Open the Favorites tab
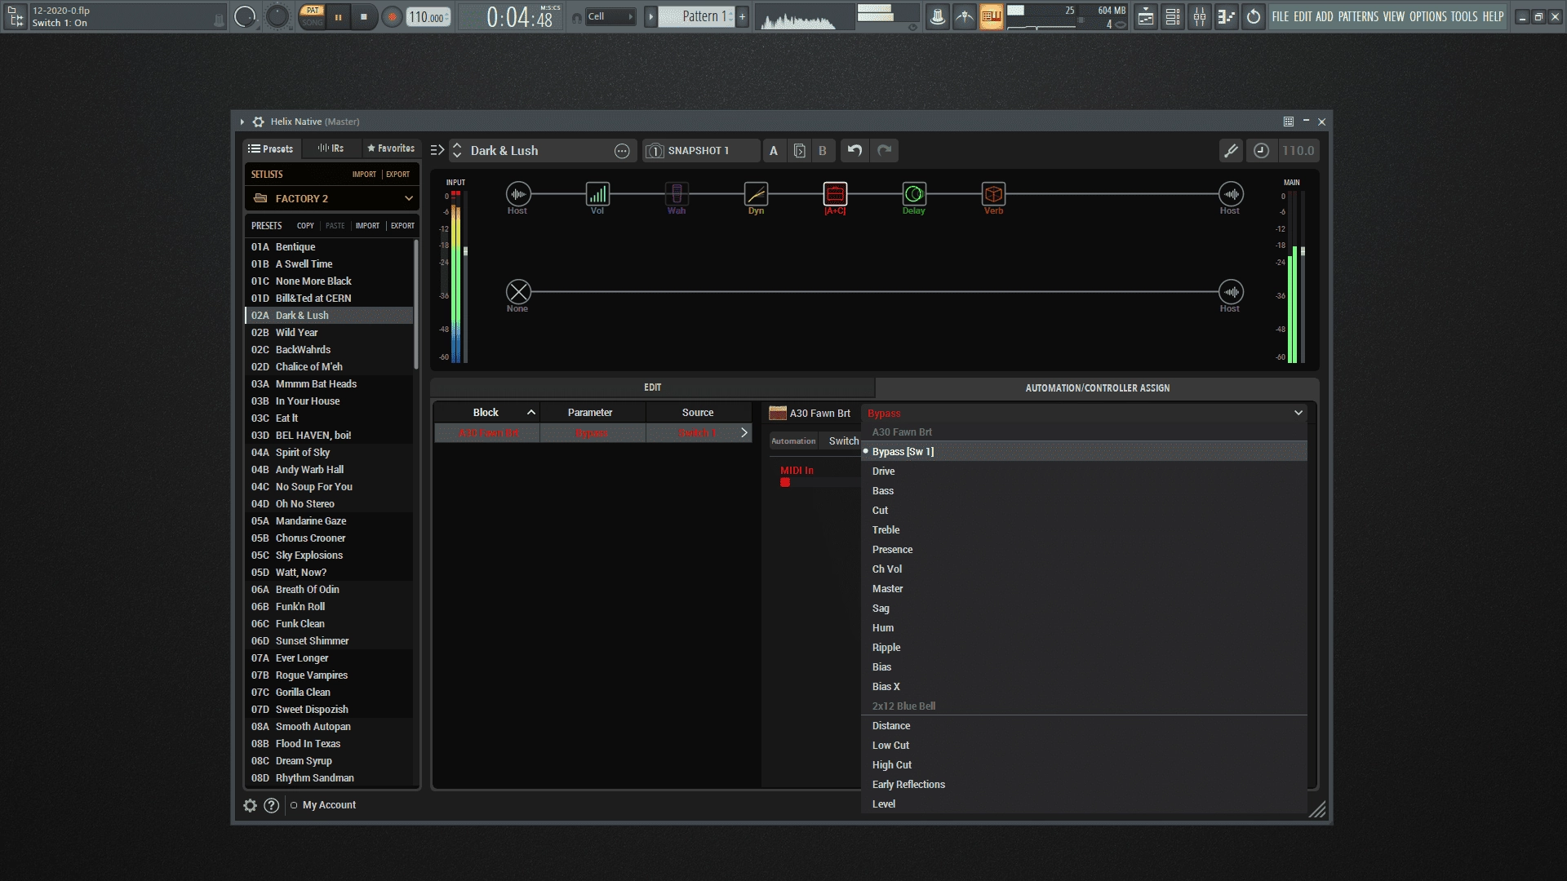Screen dimensions: 1567x881 pyautogui.click(x=390, y=148)
